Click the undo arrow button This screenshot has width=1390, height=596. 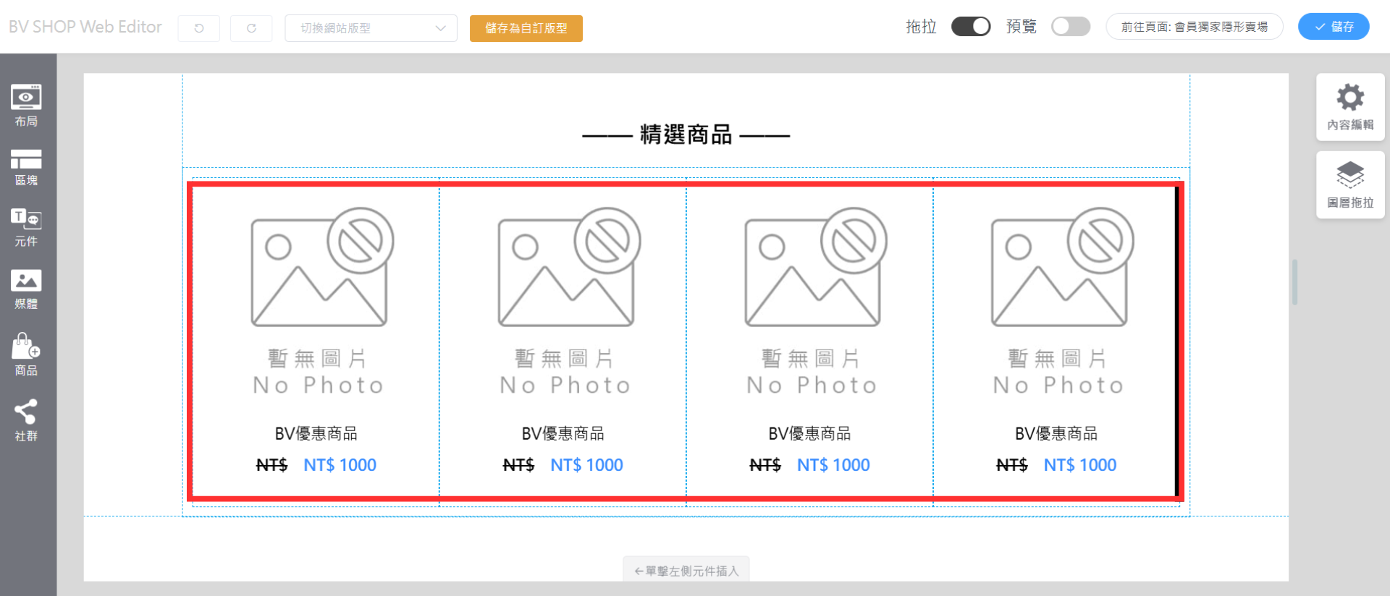199,28
